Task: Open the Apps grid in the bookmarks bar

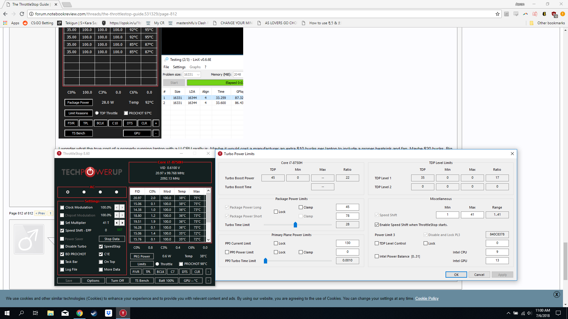Action: tap(5, 23)
